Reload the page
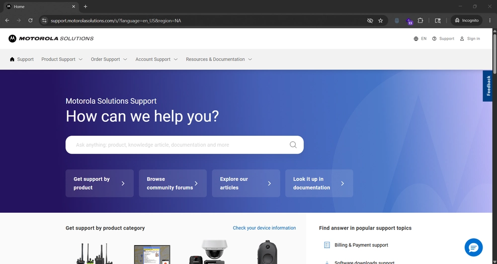Screen dimensions: 497x264 [30, 20]
